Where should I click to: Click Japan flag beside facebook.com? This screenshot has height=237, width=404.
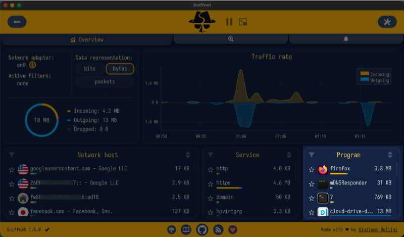[x=23, y=212]
